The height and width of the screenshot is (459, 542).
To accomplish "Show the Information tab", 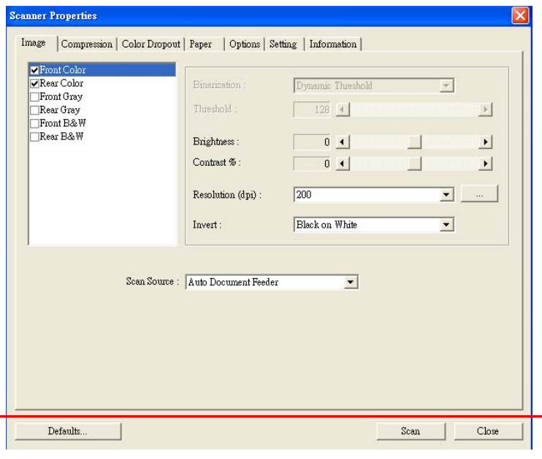I will tap(333, 45).
